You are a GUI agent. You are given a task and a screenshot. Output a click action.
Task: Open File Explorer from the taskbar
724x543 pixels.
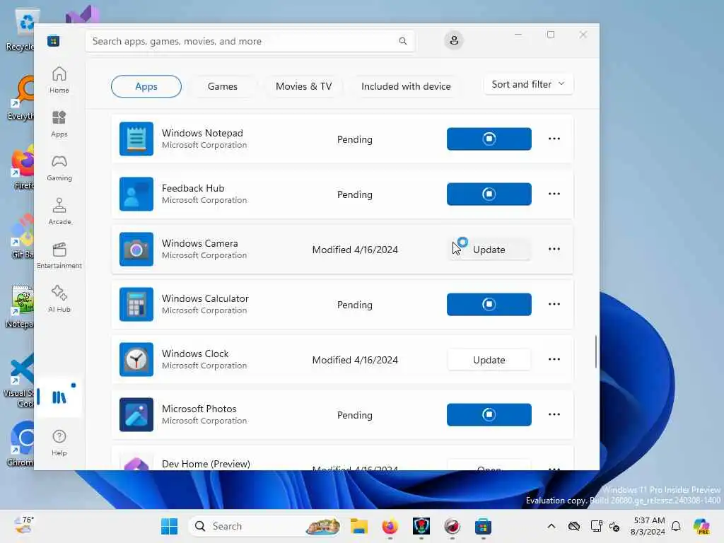click(x=358, y=526)
